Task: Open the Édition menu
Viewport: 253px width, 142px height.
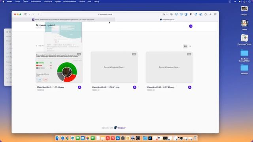Action: click(25, 2)
